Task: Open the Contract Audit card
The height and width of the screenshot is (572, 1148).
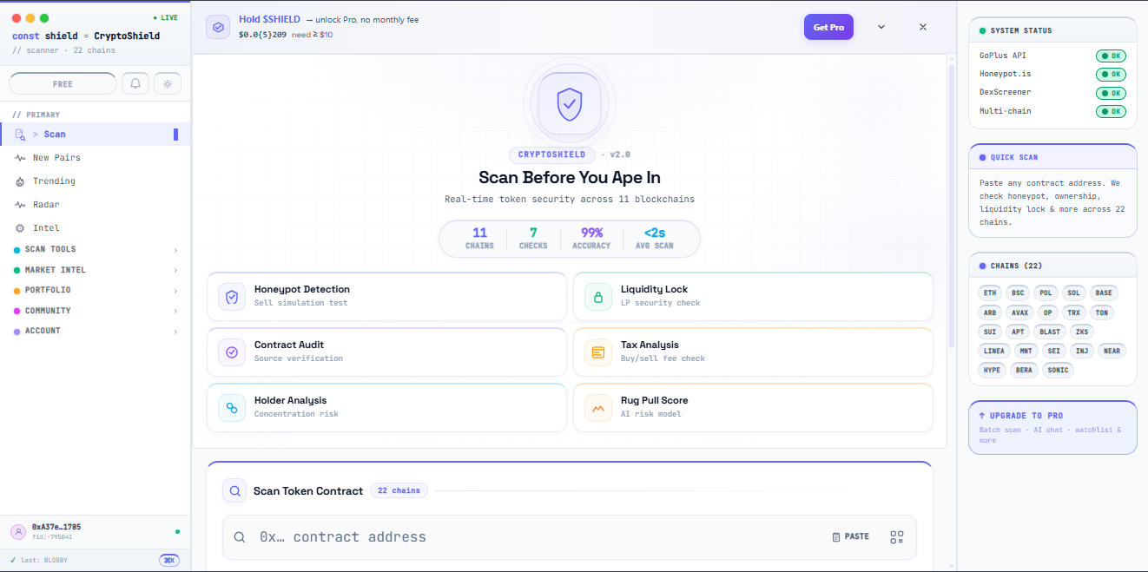Action: click(x=386, y=352)
